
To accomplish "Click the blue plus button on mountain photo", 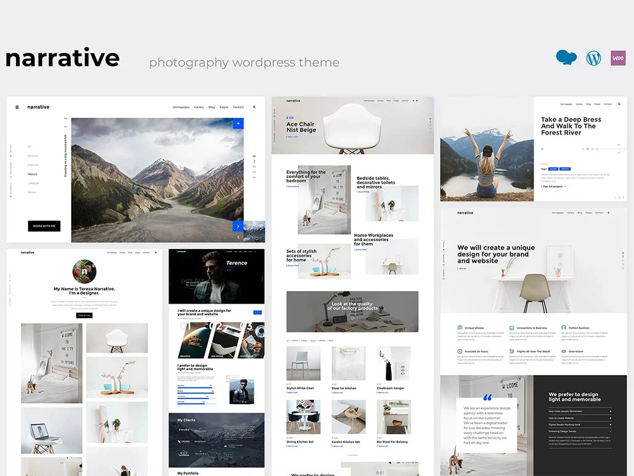I will coord(238,123).
